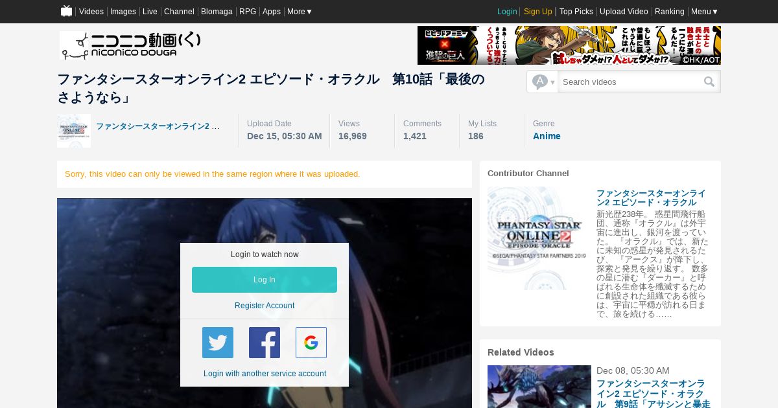
Task: Open Blomaga in the top navigation
Action: 217,12
